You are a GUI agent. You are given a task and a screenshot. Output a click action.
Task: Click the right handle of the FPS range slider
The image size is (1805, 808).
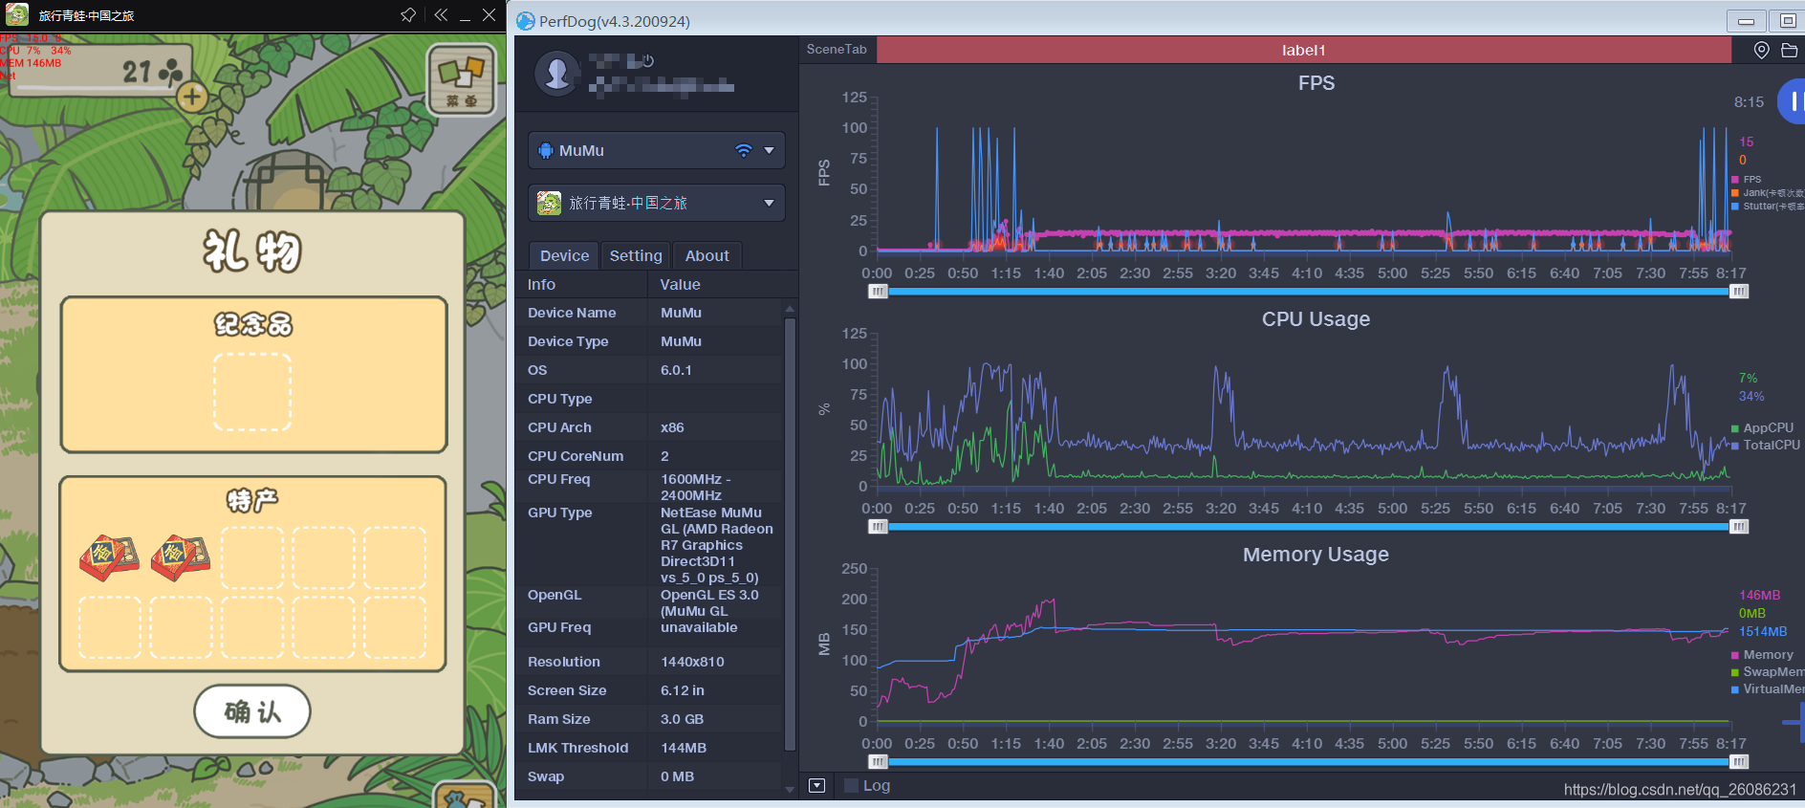[x=1739, y=292]
